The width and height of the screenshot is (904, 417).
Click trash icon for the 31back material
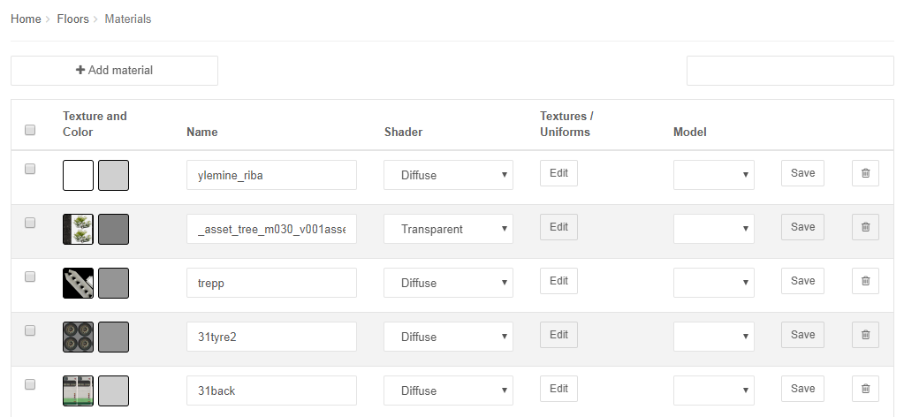pos(865,389)
